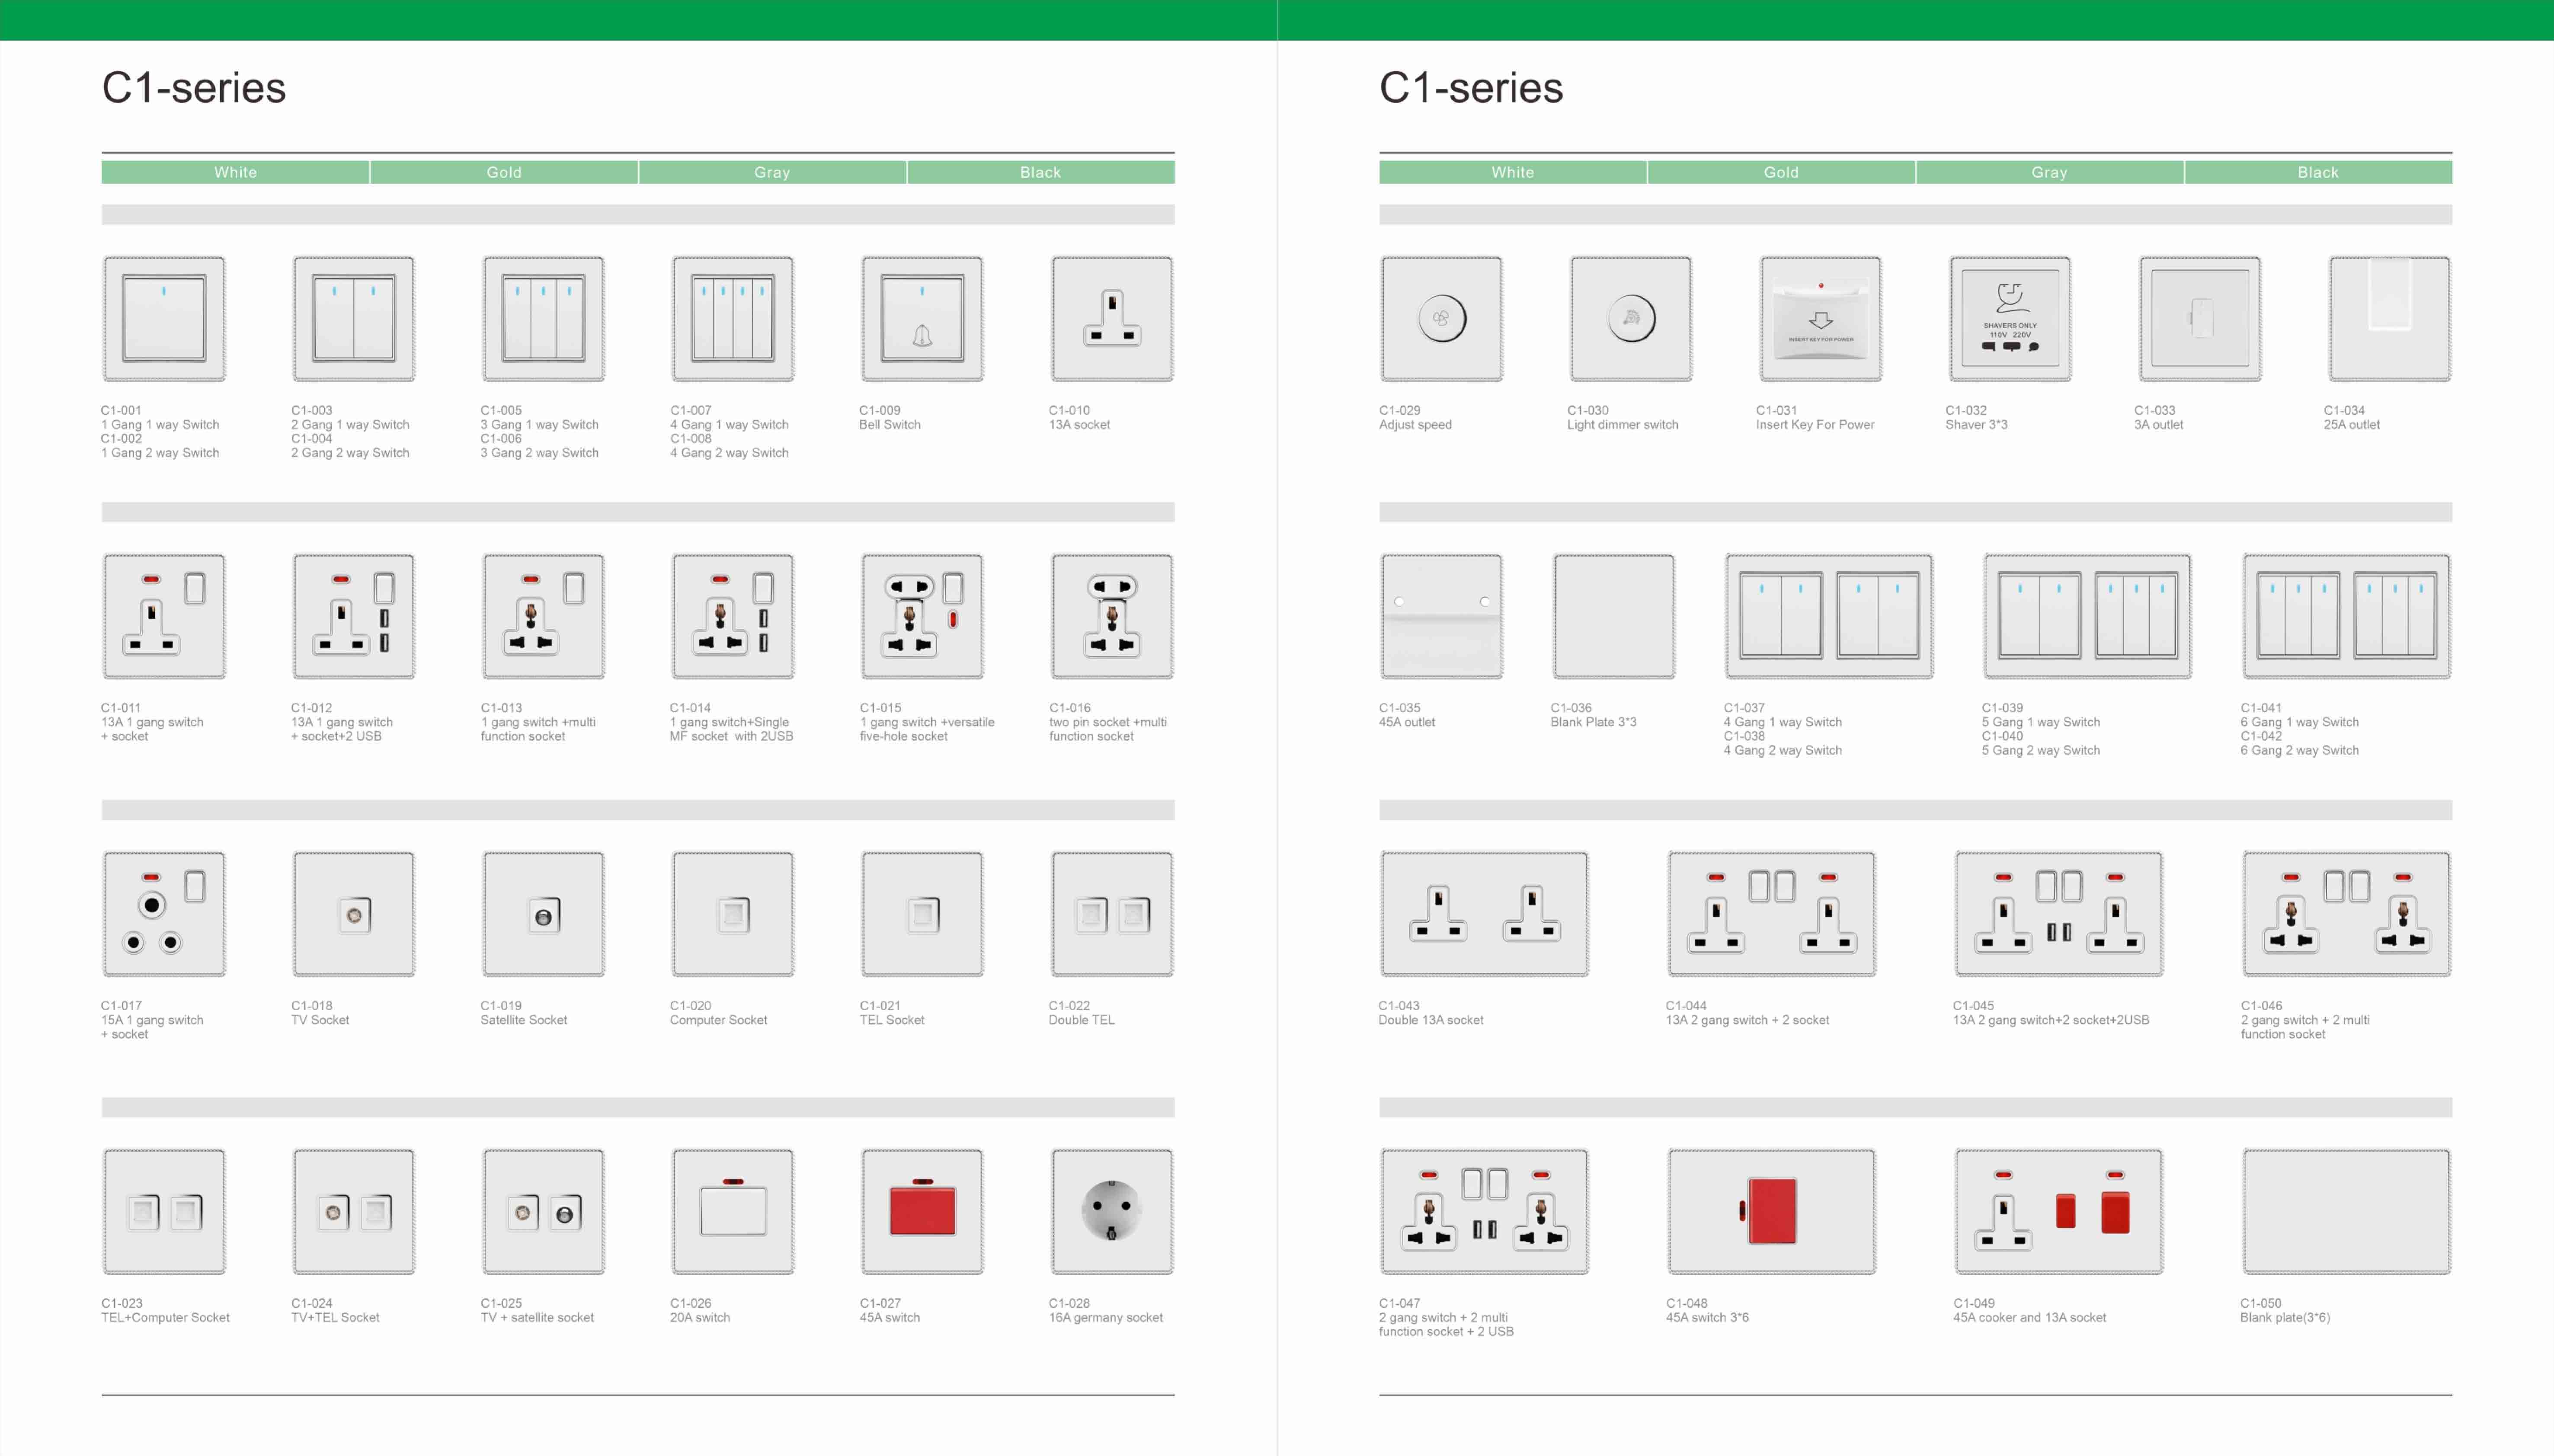Open the C1-041 6 Gang switch image
2554x1456 pixels.
[x=2347, y=616]
